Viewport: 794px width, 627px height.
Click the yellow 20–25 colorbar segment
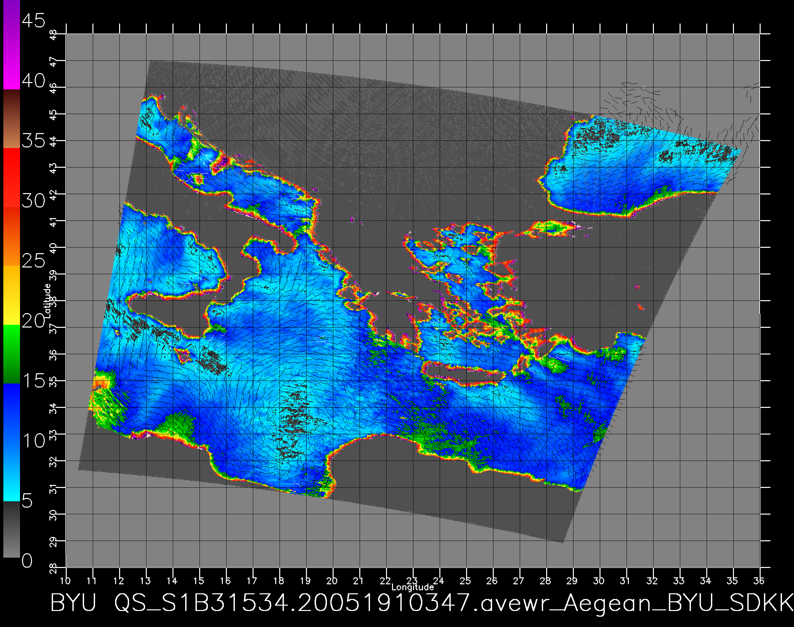click(x=11, y=295)
